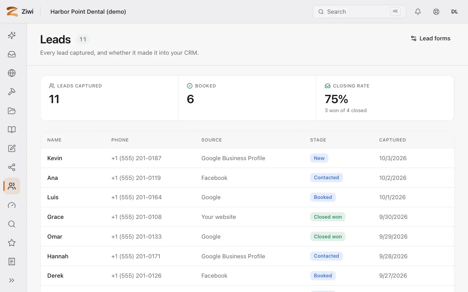The width and height of the screenshot is (468, 292).
Task: Click the Phone column header
Action: point(120,140)
